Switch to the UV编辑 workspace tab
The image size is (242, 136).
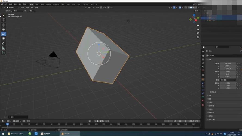pyautogui.click(x=48, y=4)
